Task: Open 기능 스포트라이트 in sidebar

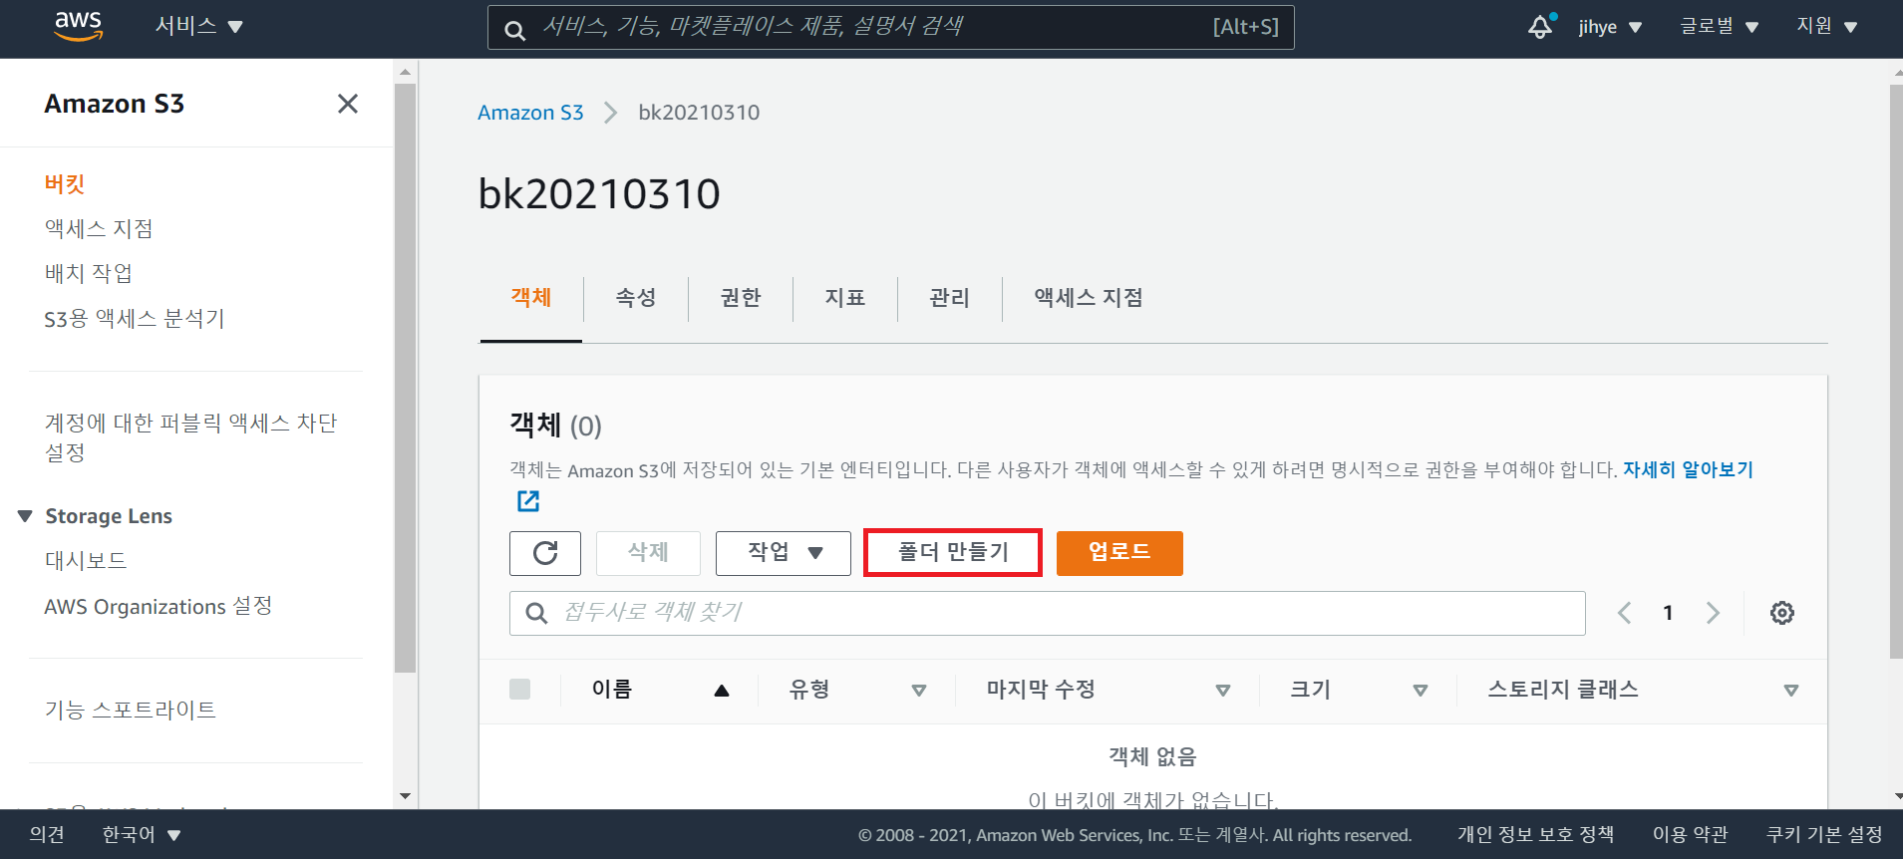Action: tap(131, 711)
